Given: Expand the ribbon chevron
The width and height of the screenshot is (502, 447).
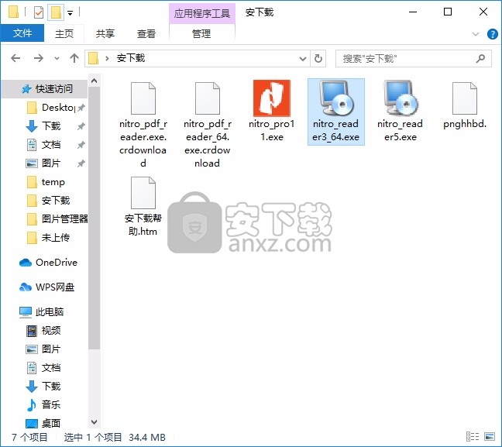Looking at the screenshot, I should [476, 34].
